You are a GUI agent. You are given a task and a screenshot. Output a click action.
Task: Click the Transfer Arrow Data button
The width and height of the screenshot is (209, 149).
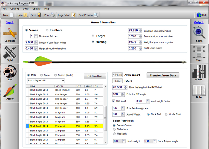163,75
